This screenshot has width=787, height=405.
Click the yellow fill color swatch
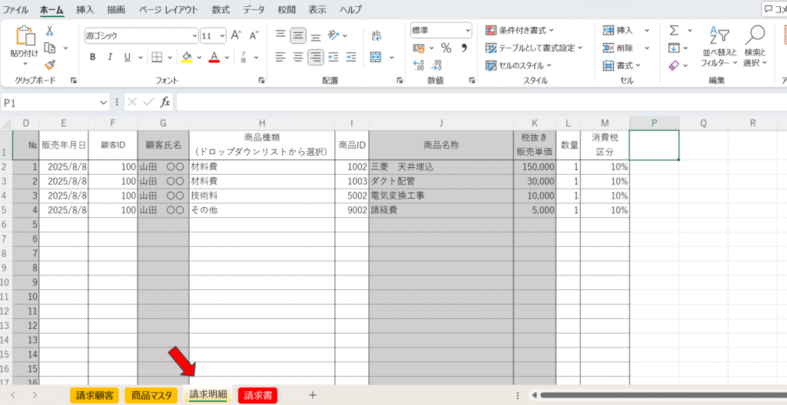[186, 57]
